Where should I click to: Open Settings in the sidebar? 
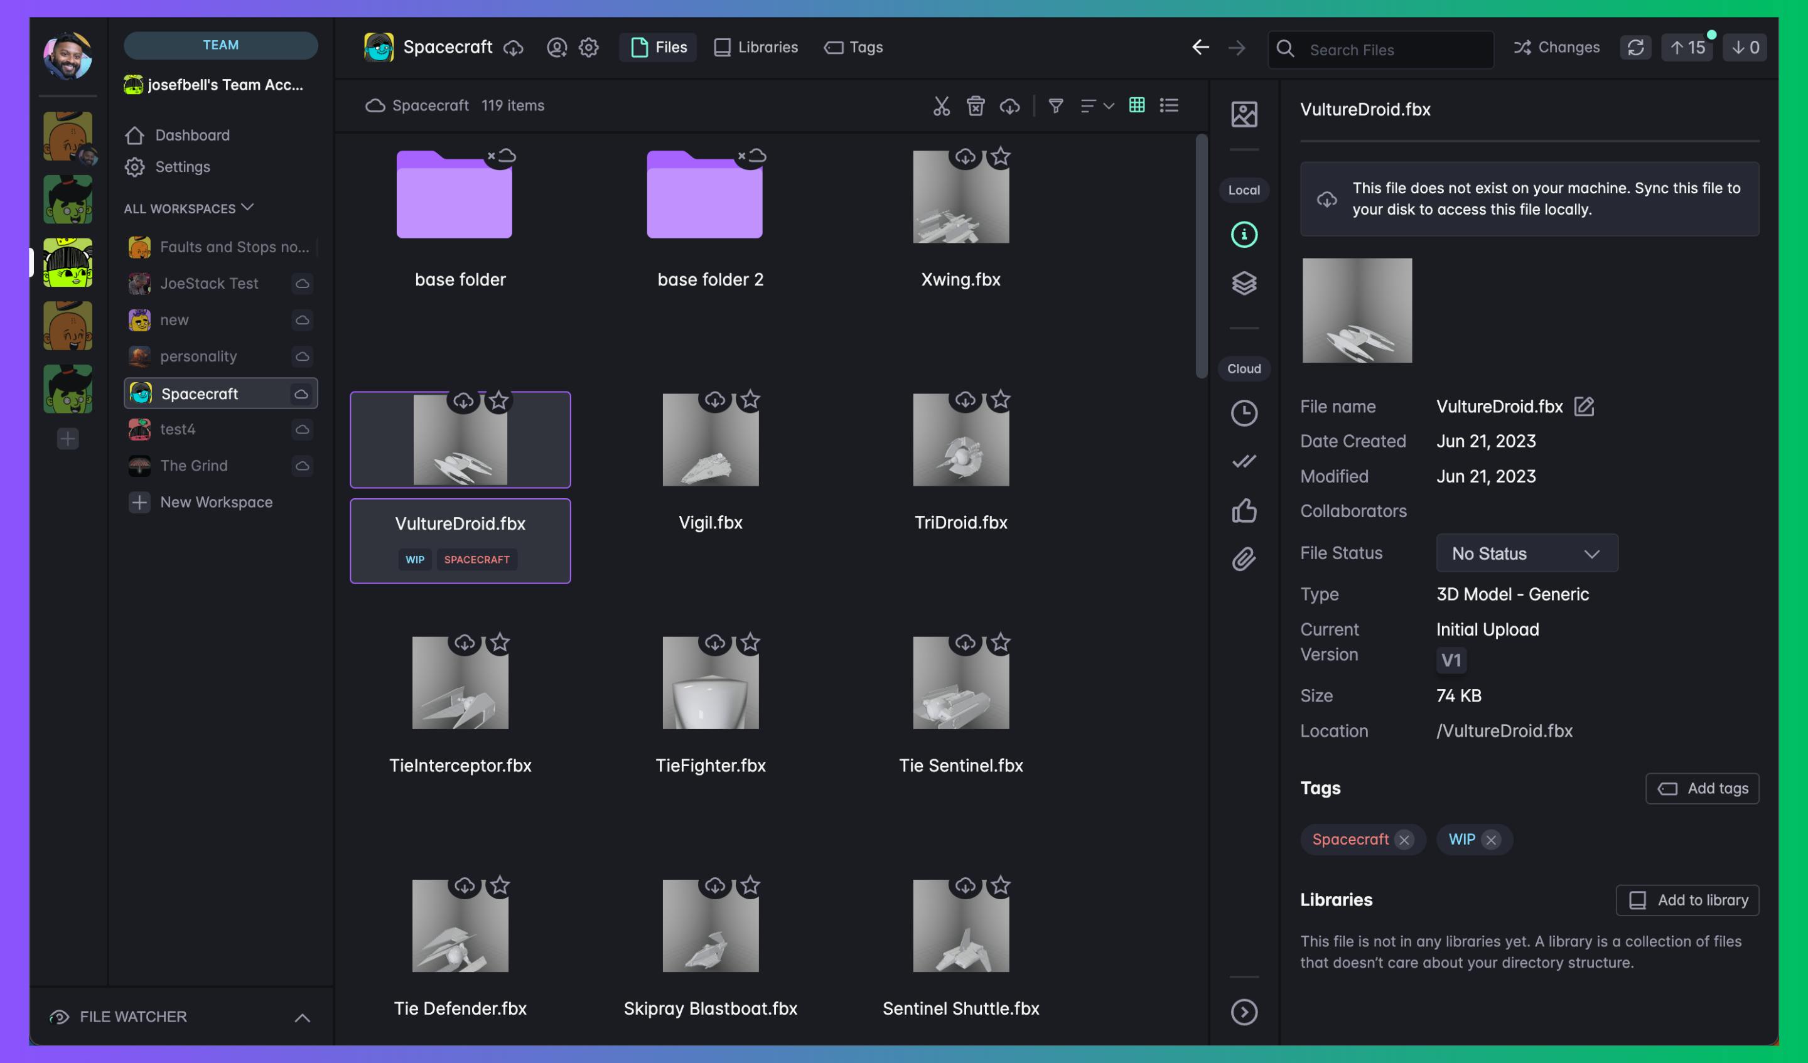[x=168, y=166]
